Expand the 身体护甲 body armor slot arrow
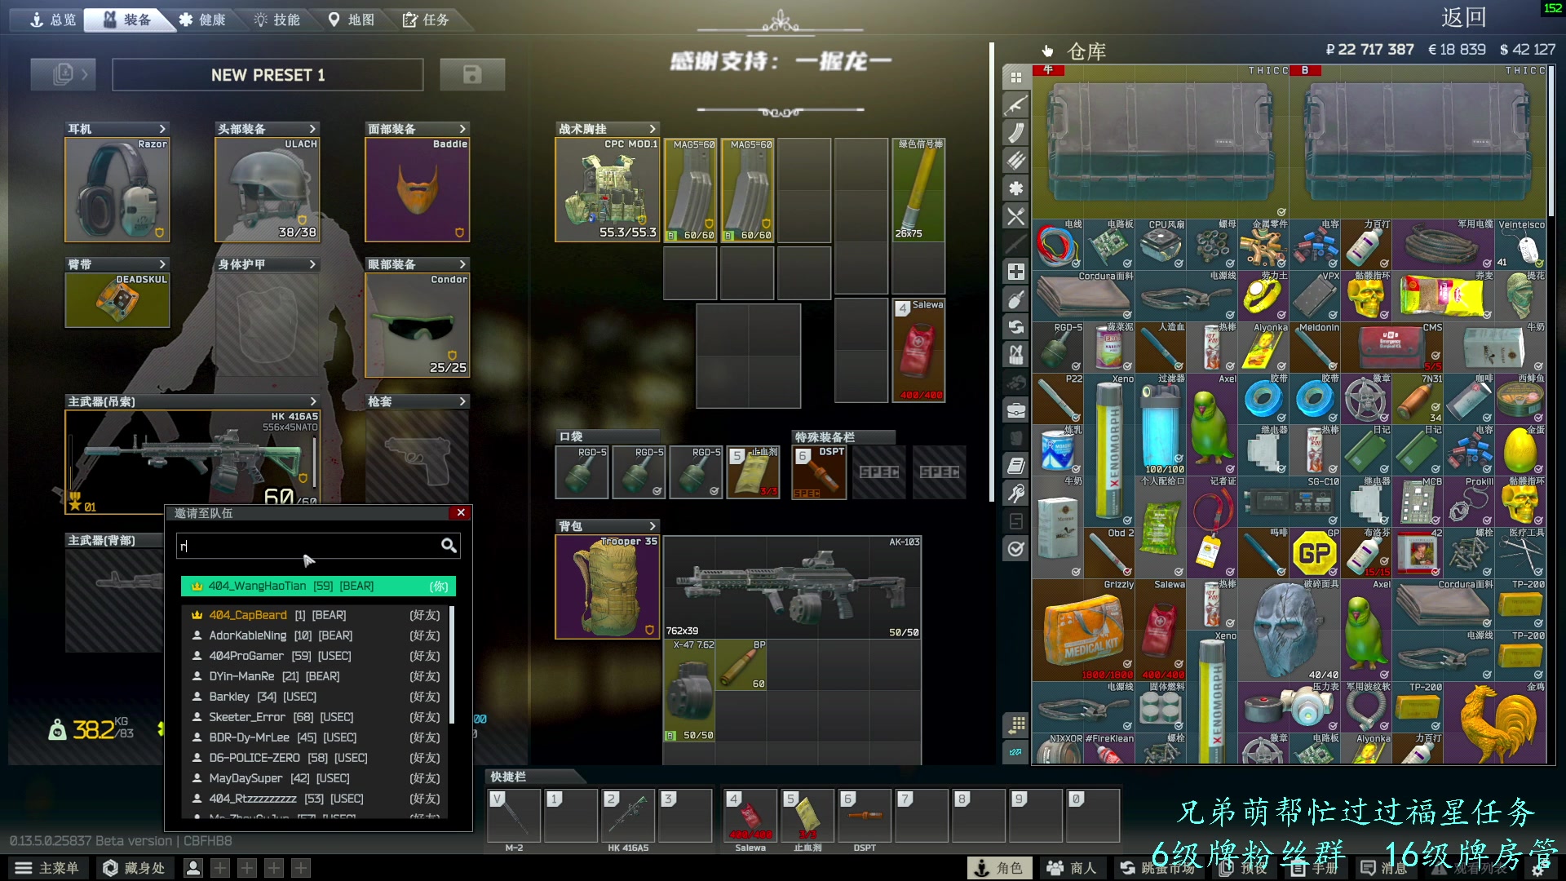 [x=312, y=264]
